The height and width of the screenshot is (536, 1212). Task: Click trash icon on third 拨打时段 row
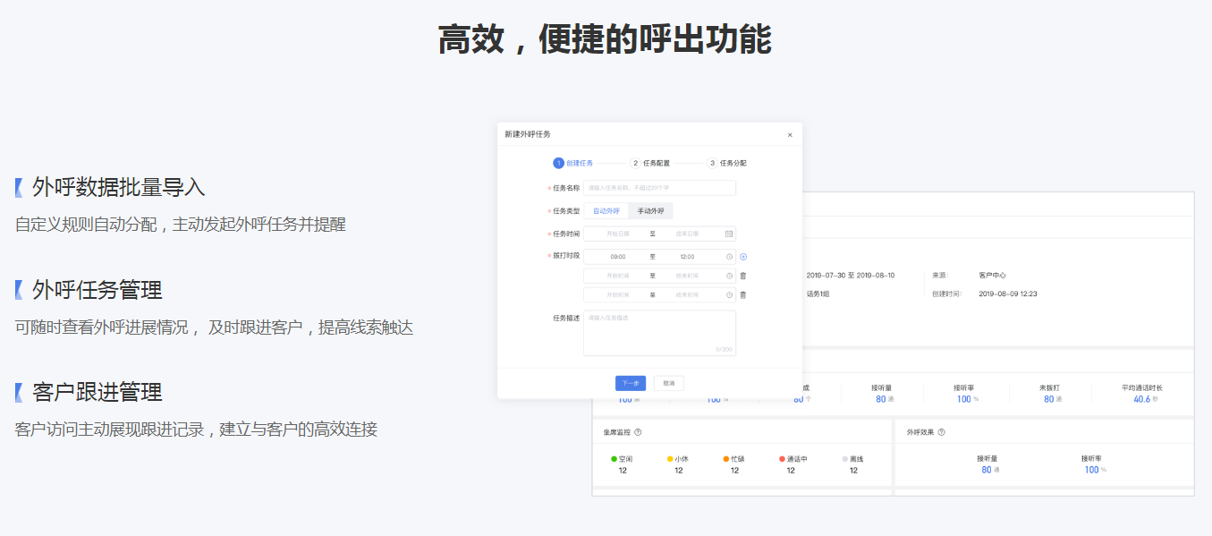(743, 294)
